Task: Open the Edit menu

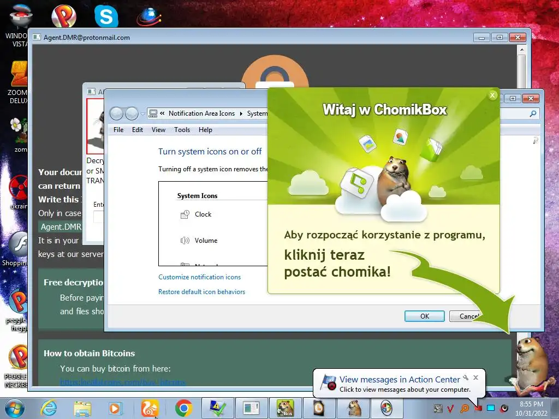Action: [137, 130]
